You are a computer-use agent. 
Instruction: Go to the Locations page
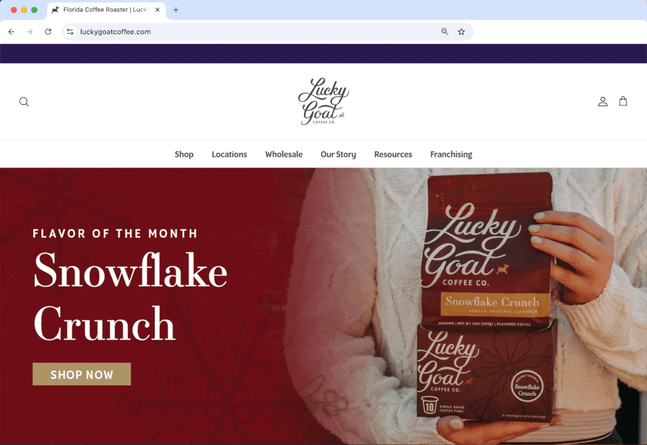click(x=230, y=154)
